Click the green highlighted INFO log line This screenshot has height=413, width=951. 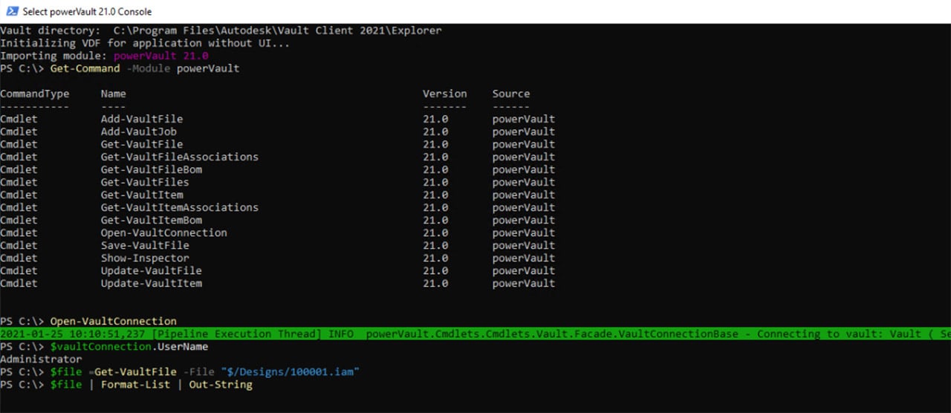coord(475,334)
